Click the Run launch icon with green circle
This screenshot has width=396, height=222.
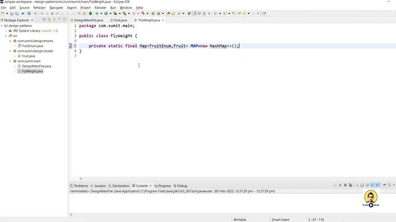106,14
